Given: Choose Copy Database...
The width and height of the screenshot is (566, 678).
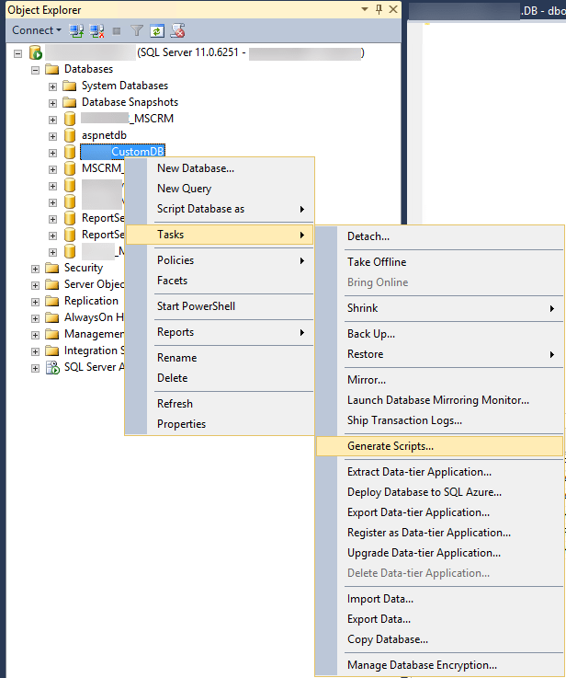Looking at the screenshot, I should [439, 639].
